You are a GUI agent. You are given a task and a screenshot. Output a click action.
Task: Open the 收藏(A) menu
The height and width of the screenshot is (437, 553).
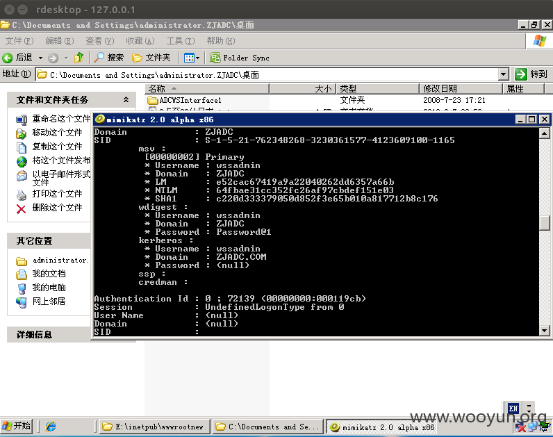click(140, 41)
